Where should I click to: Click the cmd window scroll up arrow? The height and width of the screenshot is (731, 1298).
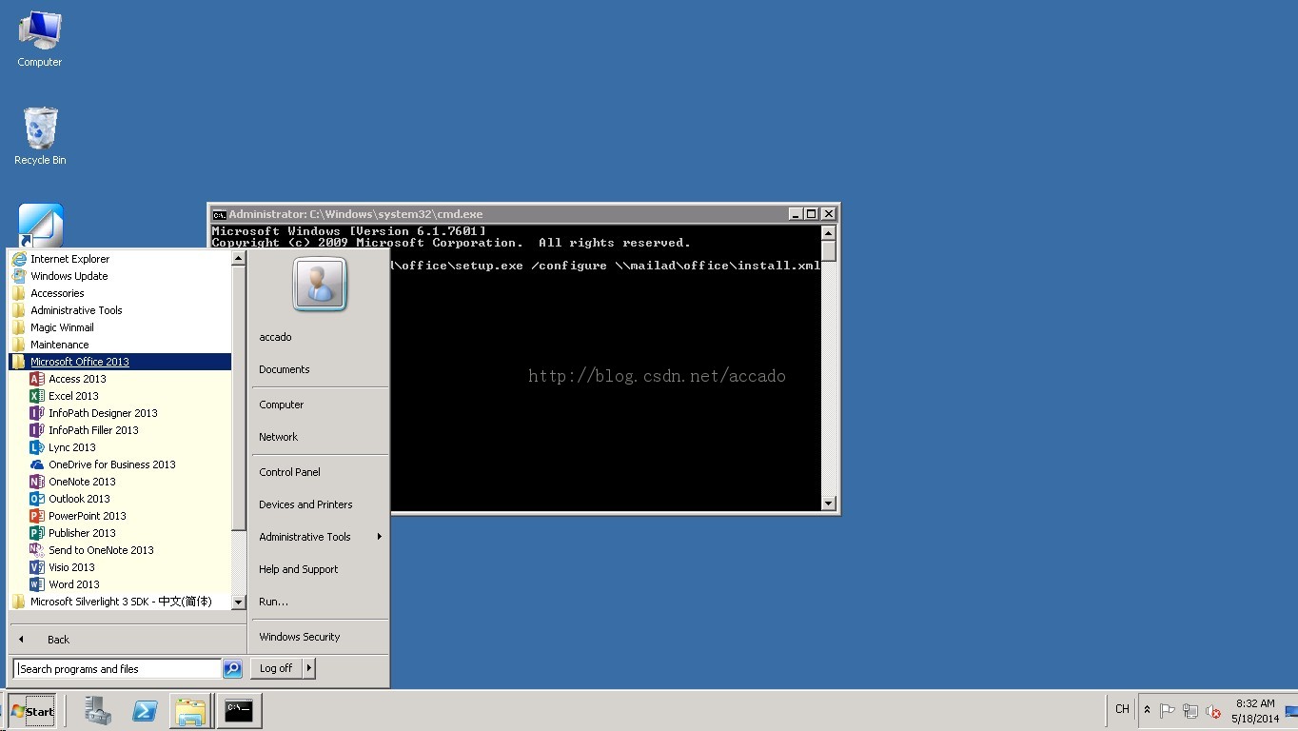click(828, 233)
